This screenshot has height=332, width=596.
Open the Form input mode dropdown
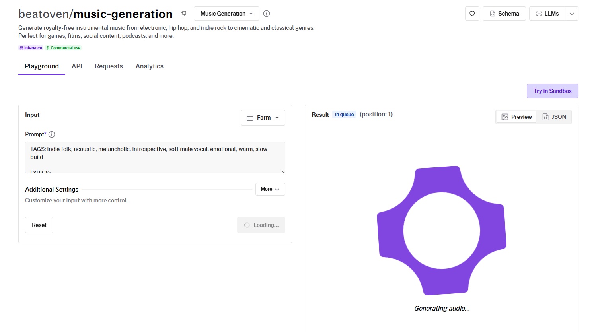click(x=263, y=118)
